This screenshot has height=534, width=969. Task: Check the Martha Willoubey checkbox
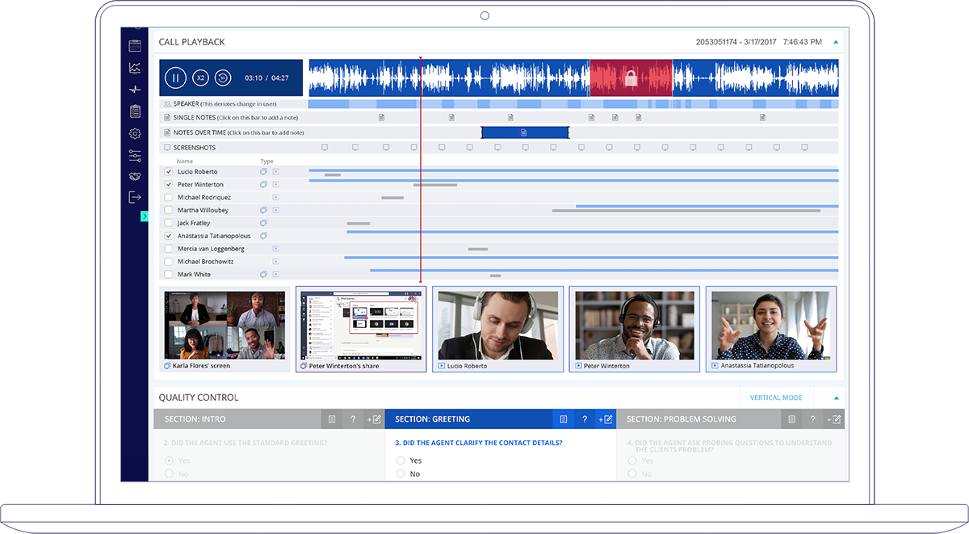coord(169,210)
